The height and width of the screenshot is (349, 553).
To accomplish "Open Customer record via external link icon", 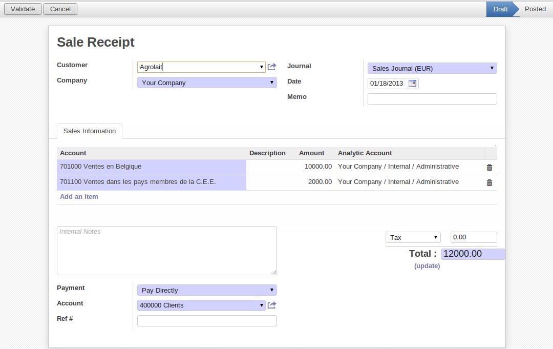I will [x=272, y=67].
